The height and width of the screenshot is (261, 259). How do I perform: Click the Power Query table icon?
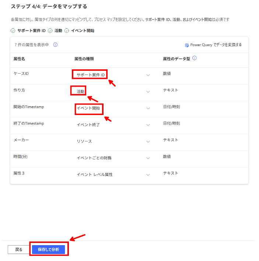click(187, 45)
